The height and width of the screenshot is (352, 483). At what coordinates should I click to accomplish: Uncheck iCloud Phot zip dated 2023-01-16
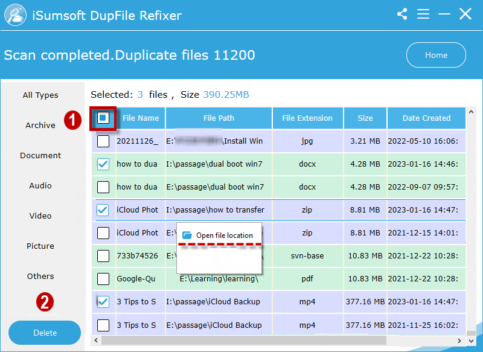[x=103, y=210]
